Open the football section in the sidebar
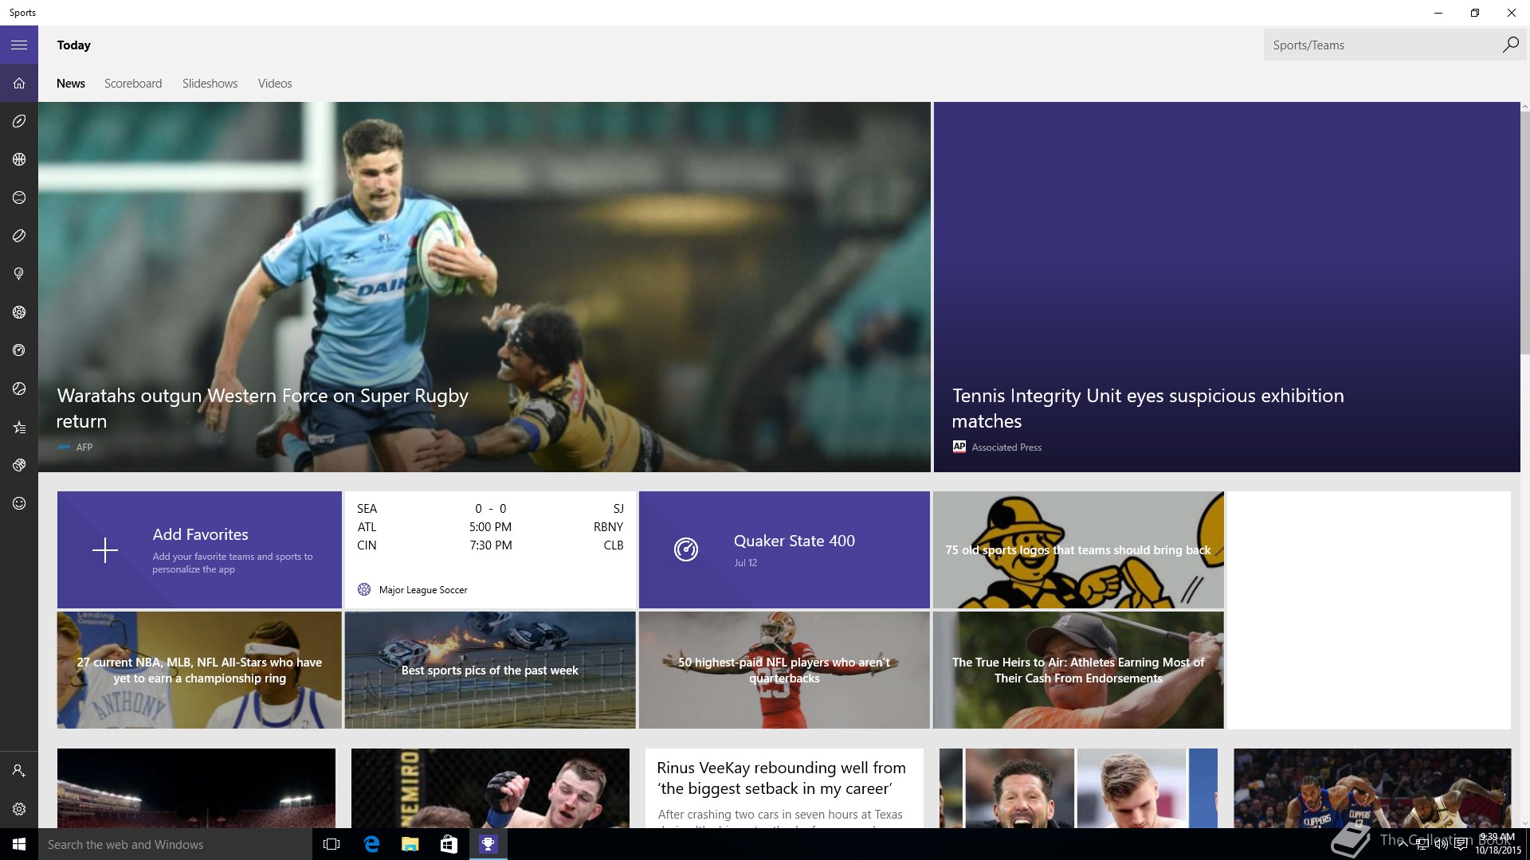 [19, 121]
